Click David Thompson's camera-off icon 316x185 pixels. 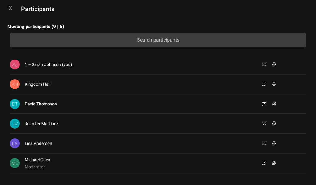pyautogui.click(x=264, y=104)
